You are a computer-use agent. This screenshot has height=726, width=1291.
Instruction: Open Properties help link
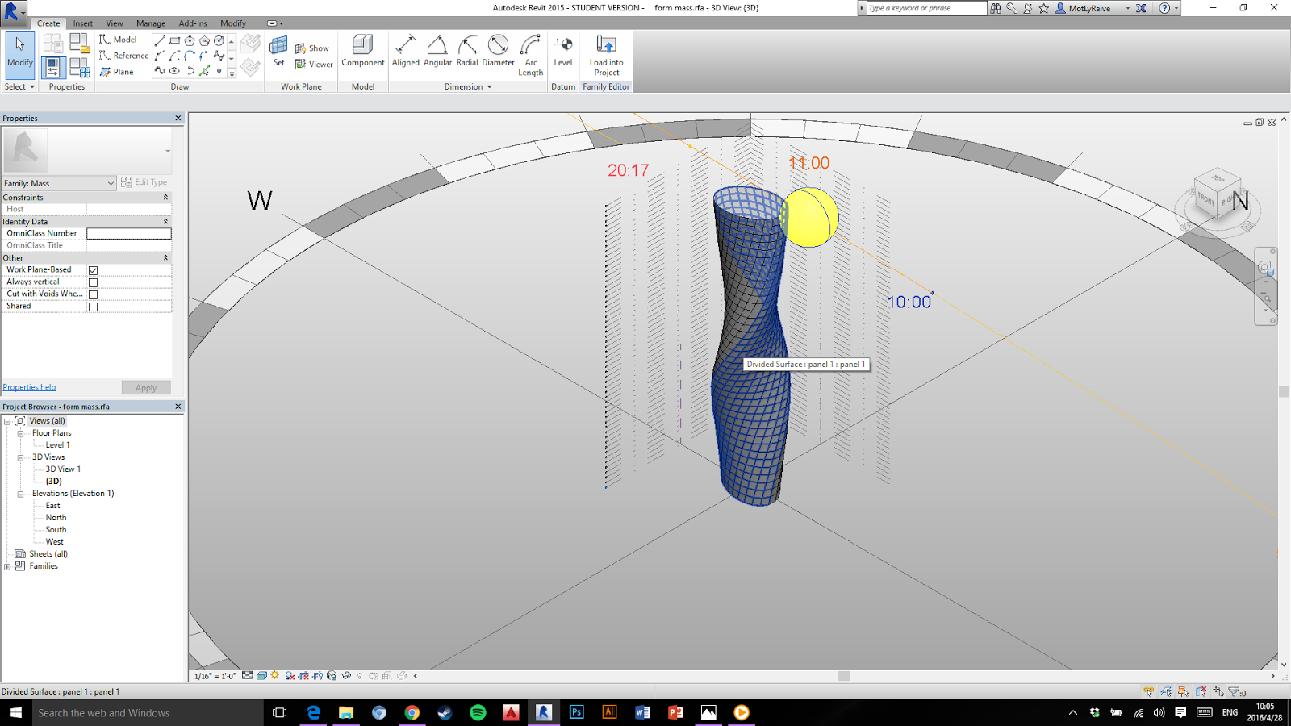[x=28, y=387]
